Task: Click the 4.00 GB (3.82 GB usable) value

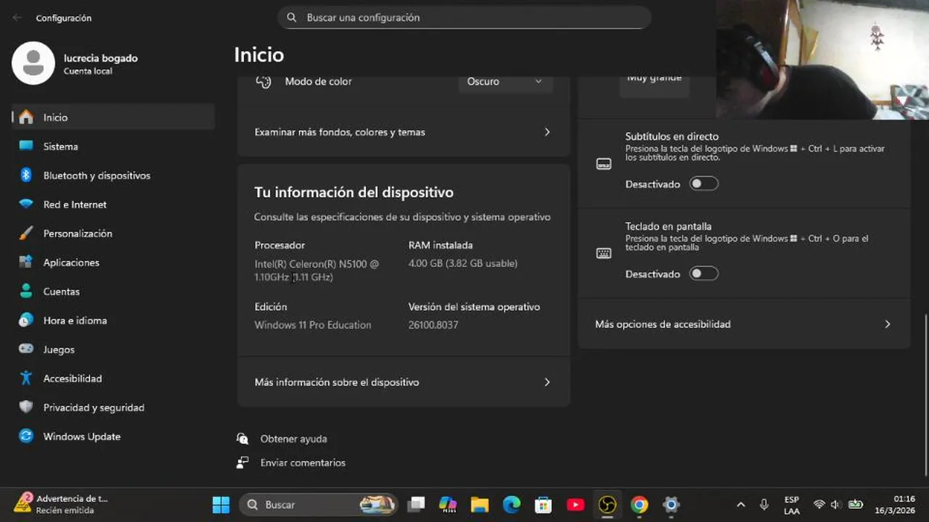Action: point(463,263)
